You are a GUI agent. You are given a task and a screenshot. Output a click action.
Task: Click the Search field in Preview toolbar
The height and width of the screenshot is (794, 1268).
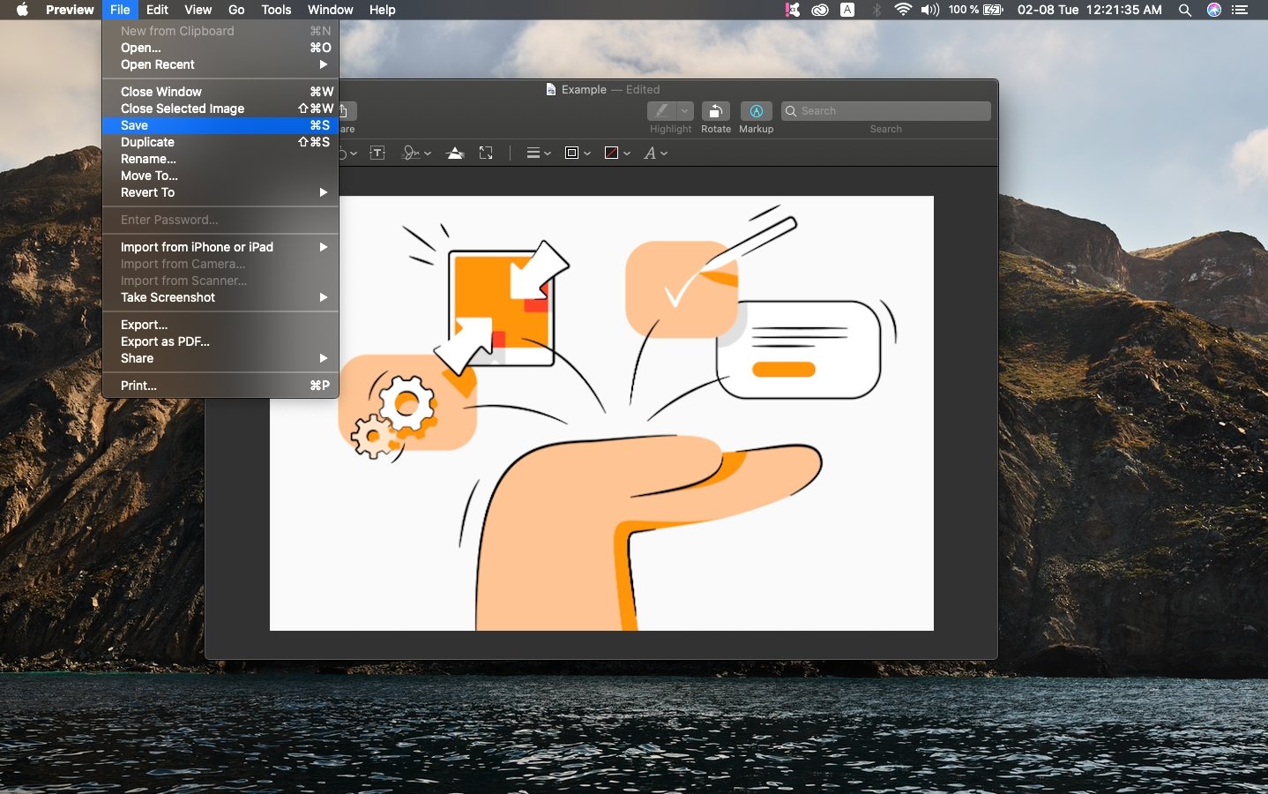885,111
